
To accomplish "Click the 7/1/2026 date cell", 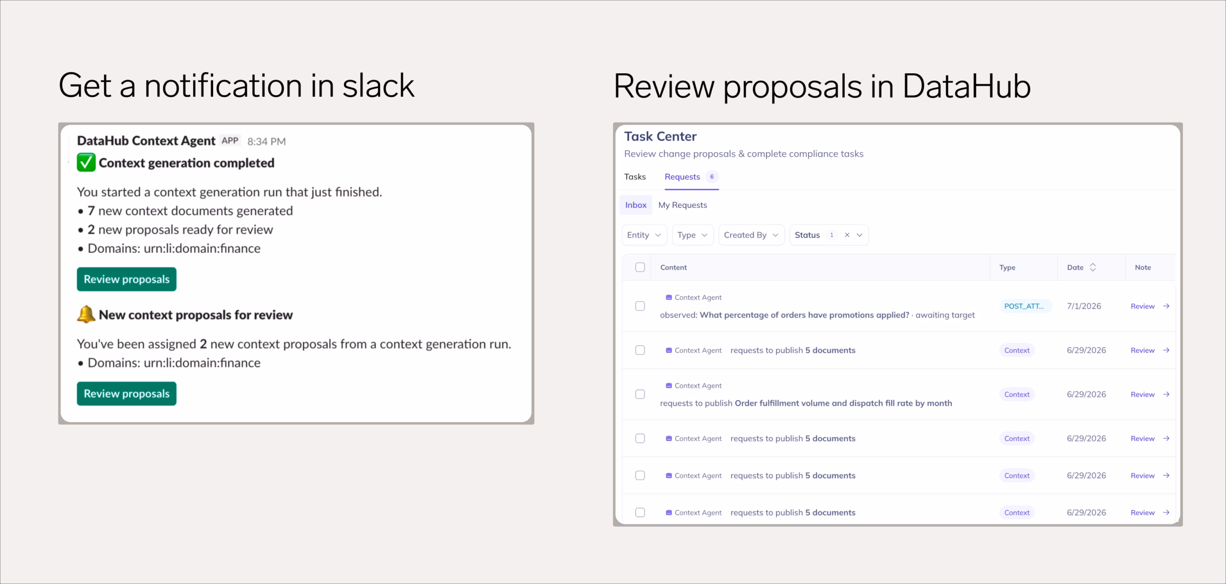I will point(1084,306).
